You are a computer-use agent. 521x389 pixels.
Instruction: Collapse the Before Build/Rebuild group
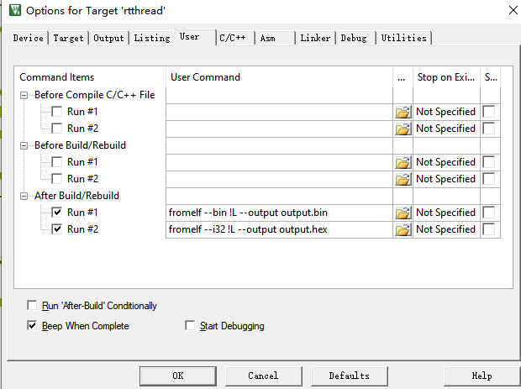tap(25, 145)
